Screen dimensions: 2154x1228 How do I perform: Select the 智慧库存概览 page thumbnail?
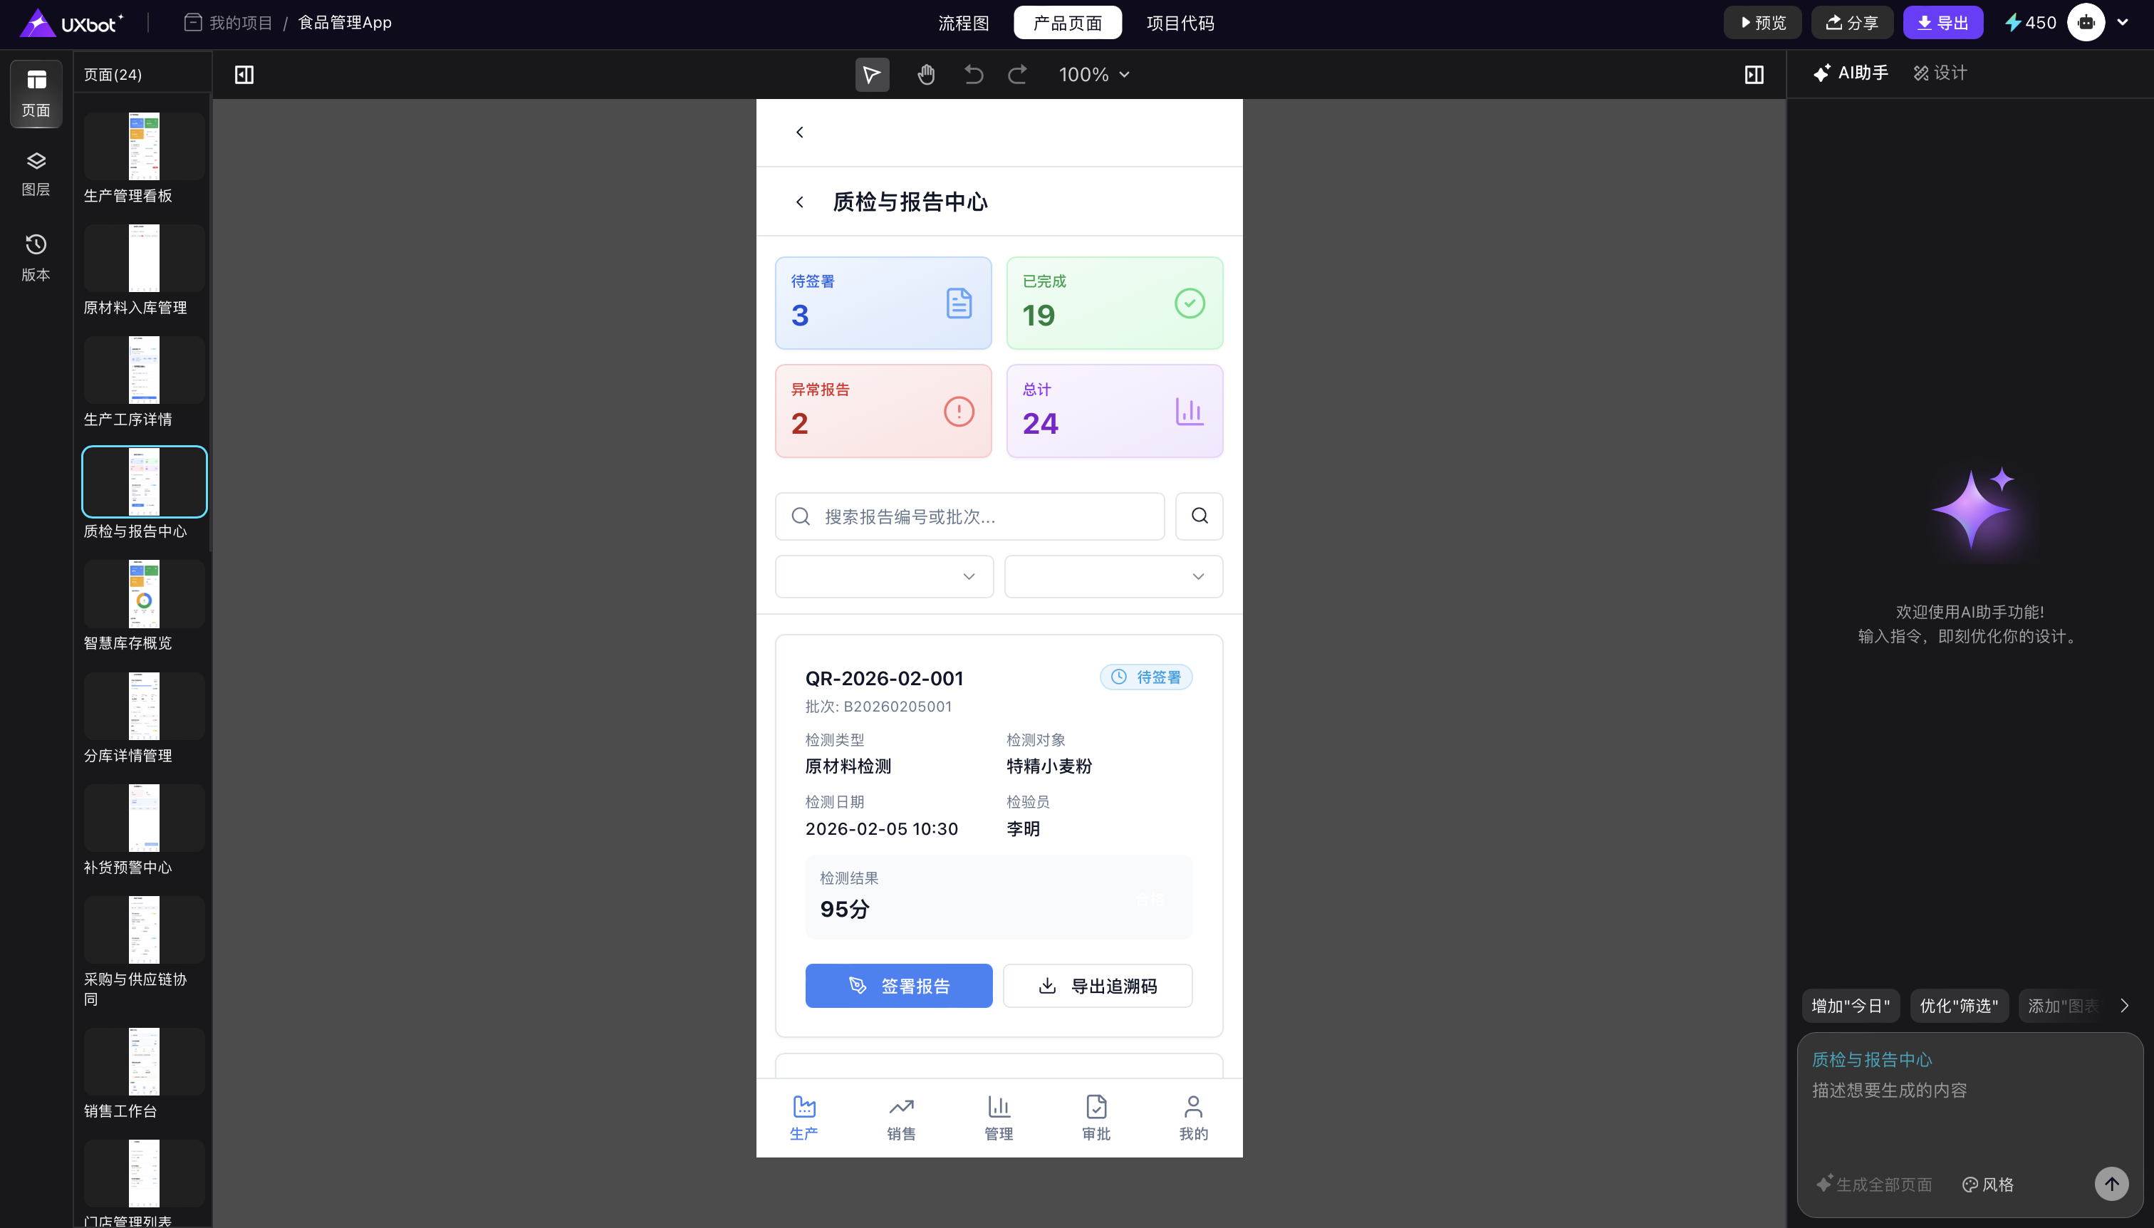(x=143, y=595)
